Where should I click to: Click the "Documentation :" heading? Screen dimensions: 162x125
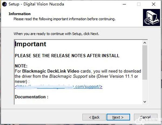32,97
